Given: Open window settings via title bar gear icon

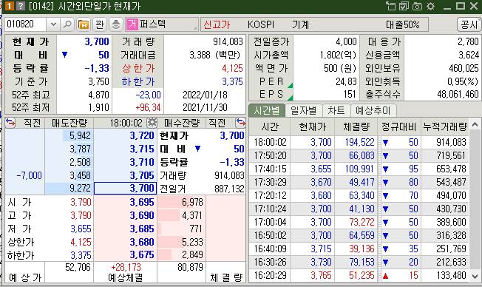Looking at the screenshot, I should pyautogui.click(x=431, y=6).
